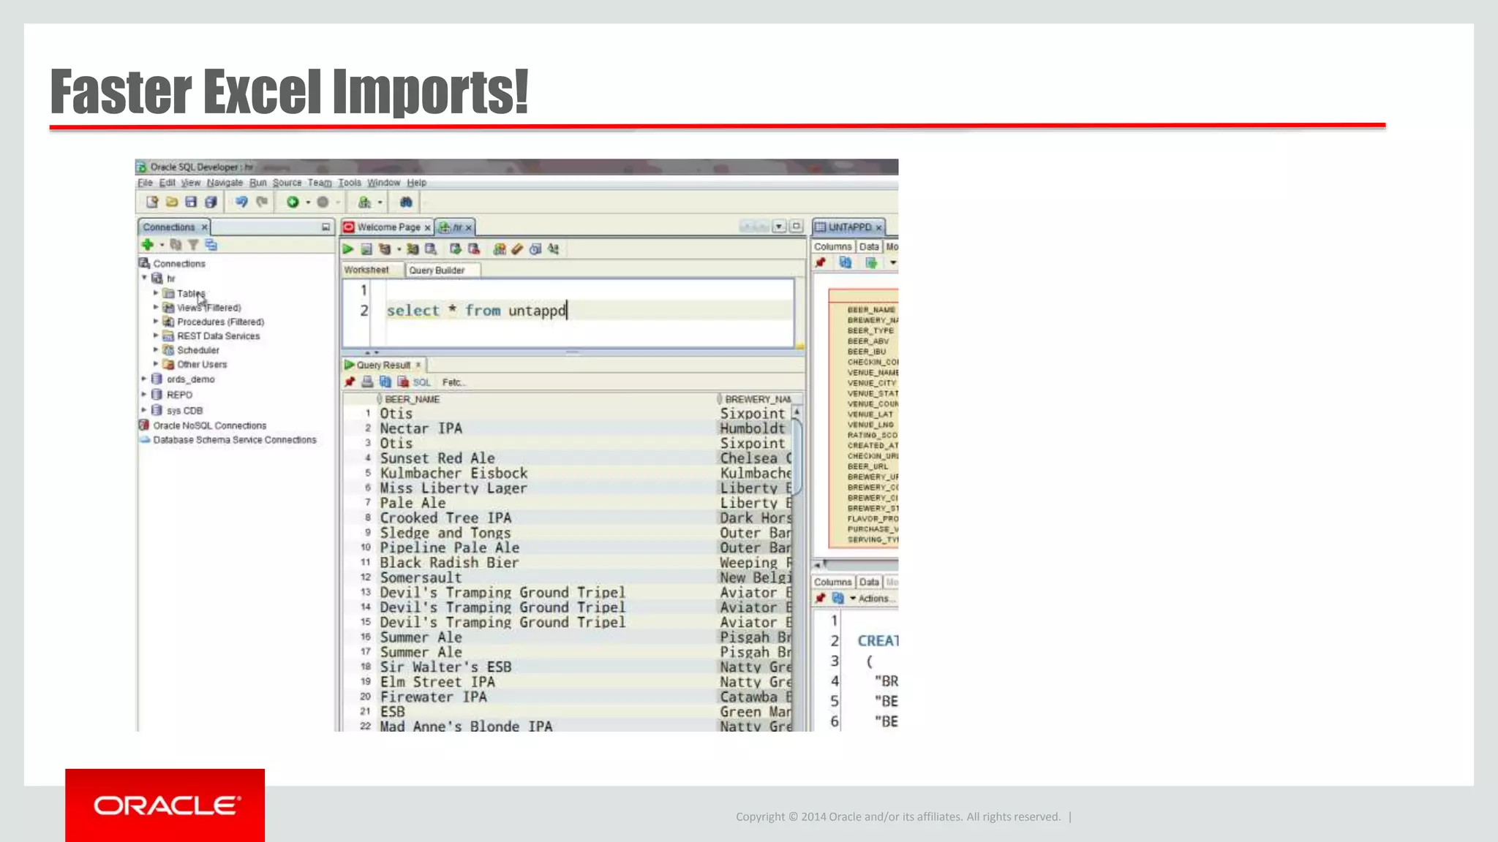Click the Refresh connections icon
Screen dimensions: 1498x842
(176, 245)
